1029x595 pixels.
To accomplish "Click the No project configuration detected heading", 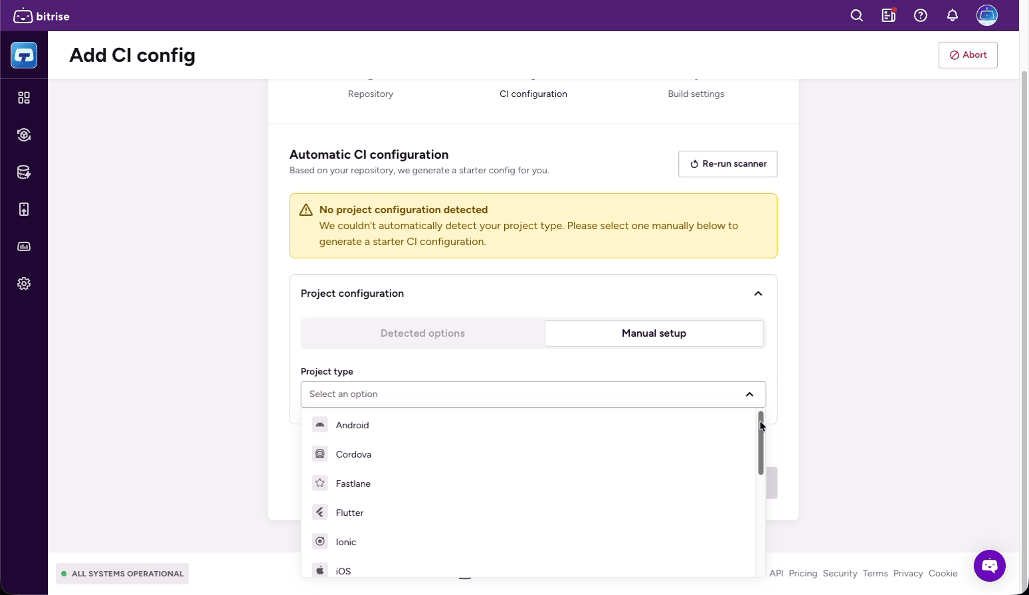I will (x=403, y=210).
